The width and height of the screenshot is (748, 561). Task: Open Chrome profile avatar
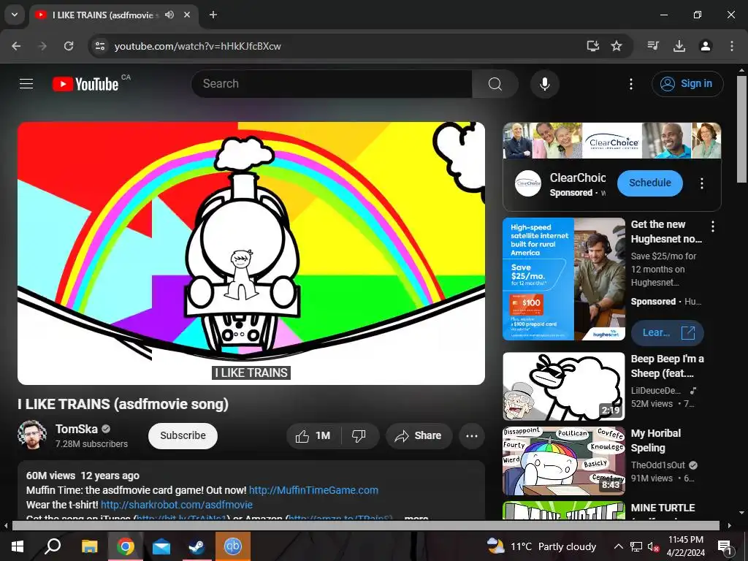pyautogui.click(x=706, y=46)
